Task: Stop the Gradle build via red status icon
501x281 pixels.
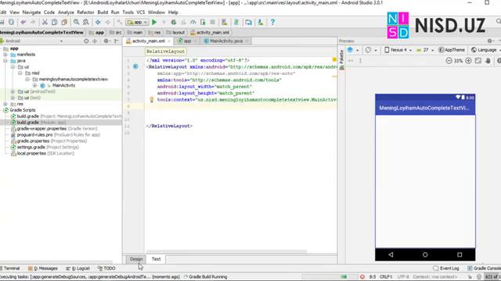Action: tap(362, 277)
